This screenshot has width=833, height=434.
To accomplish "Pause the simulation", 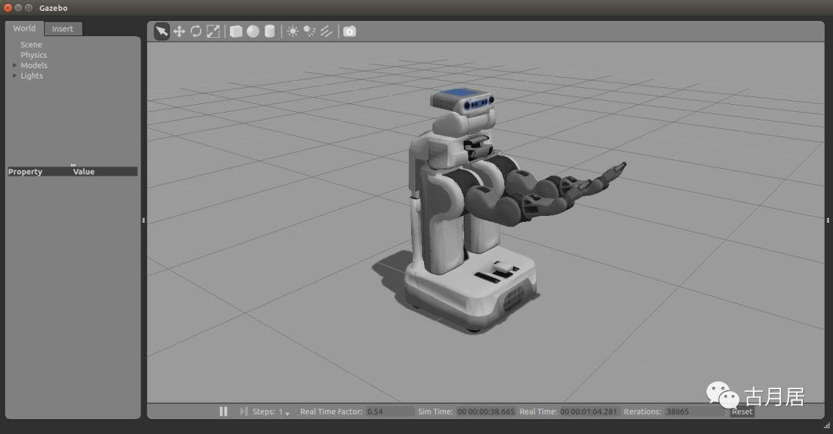I will [x=224, y=412].
